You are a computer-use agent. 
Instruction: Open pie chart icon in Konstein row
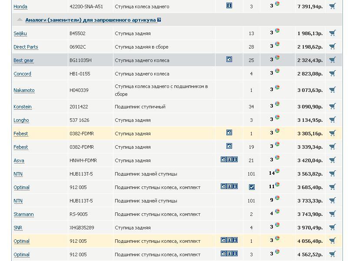[277, 104]
